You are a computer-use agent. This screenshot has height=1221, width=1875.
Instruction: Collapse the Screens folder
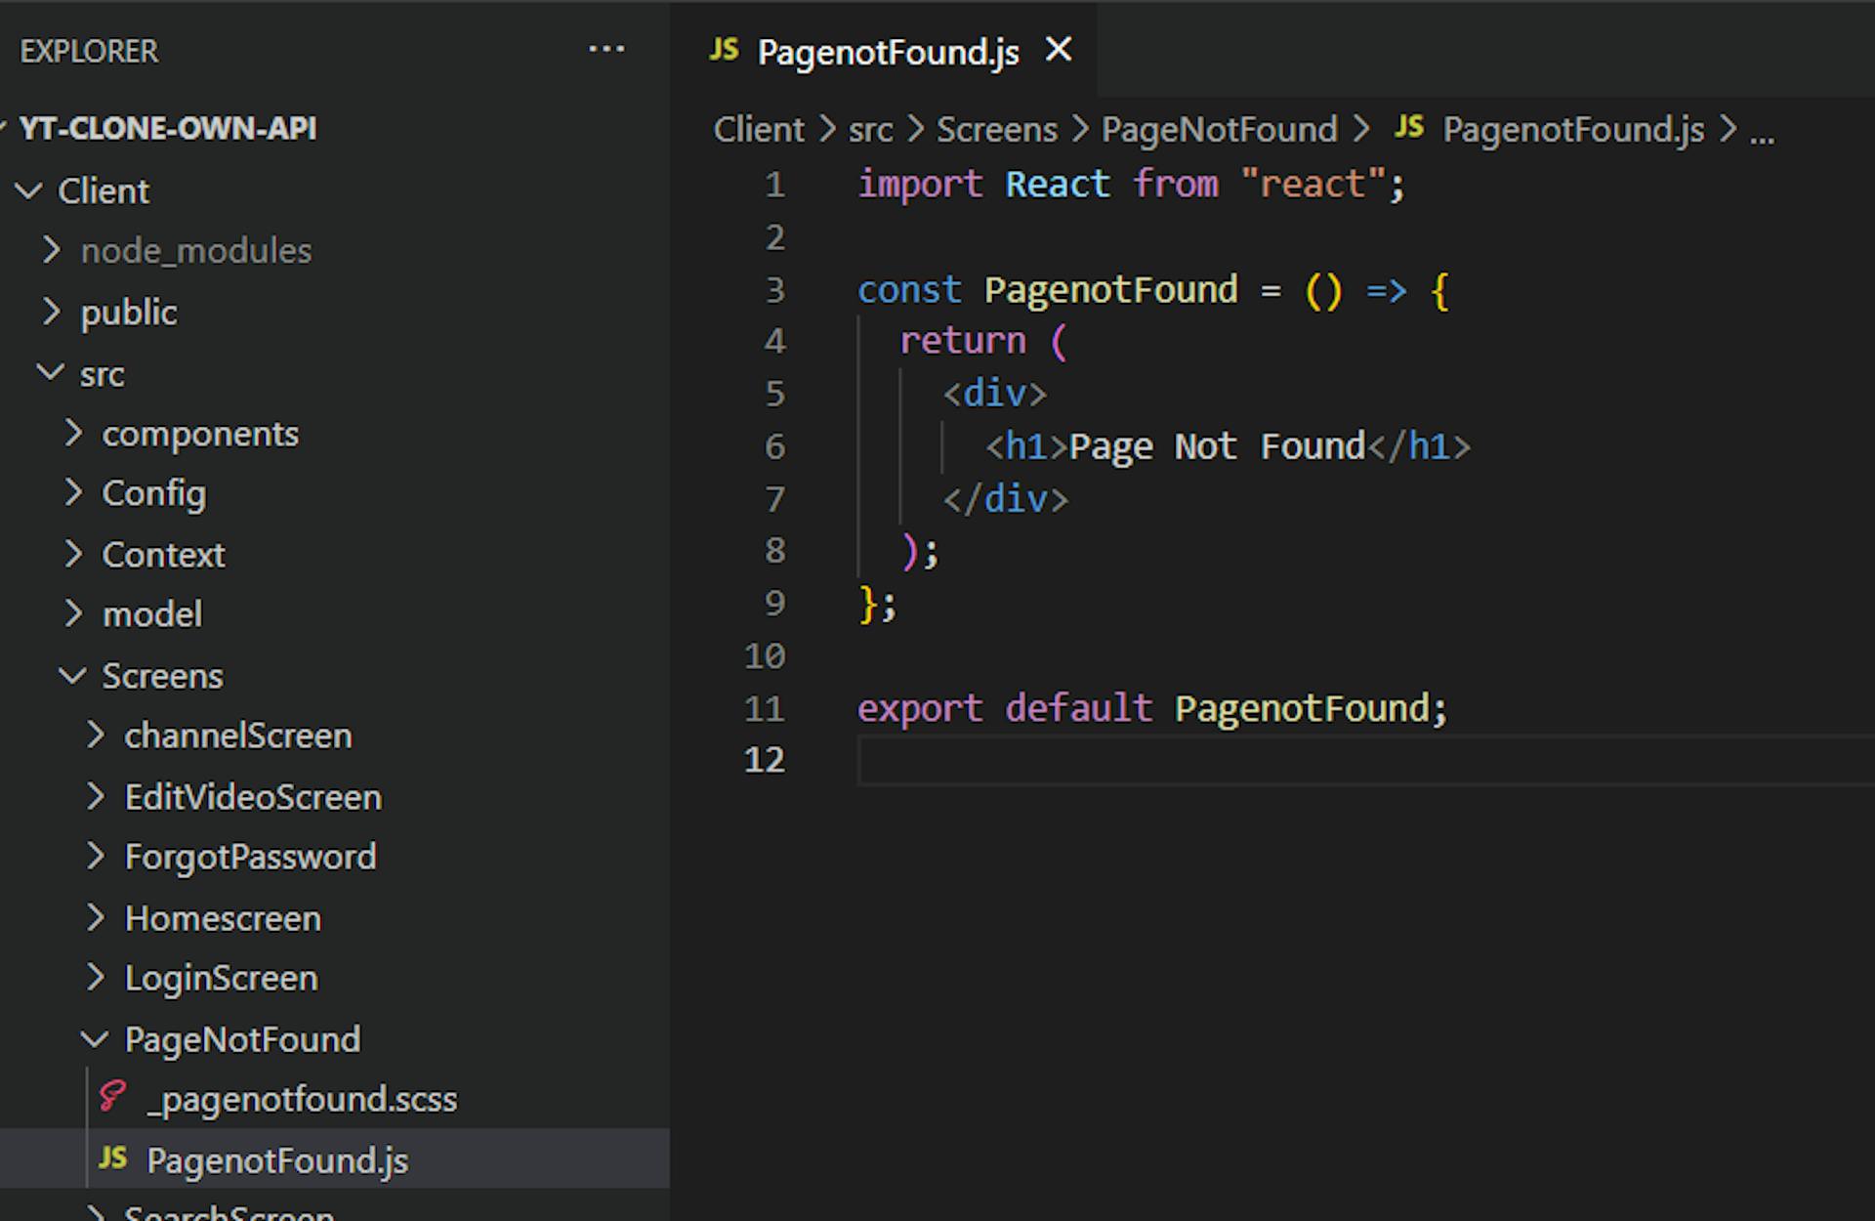click(73, 675)
